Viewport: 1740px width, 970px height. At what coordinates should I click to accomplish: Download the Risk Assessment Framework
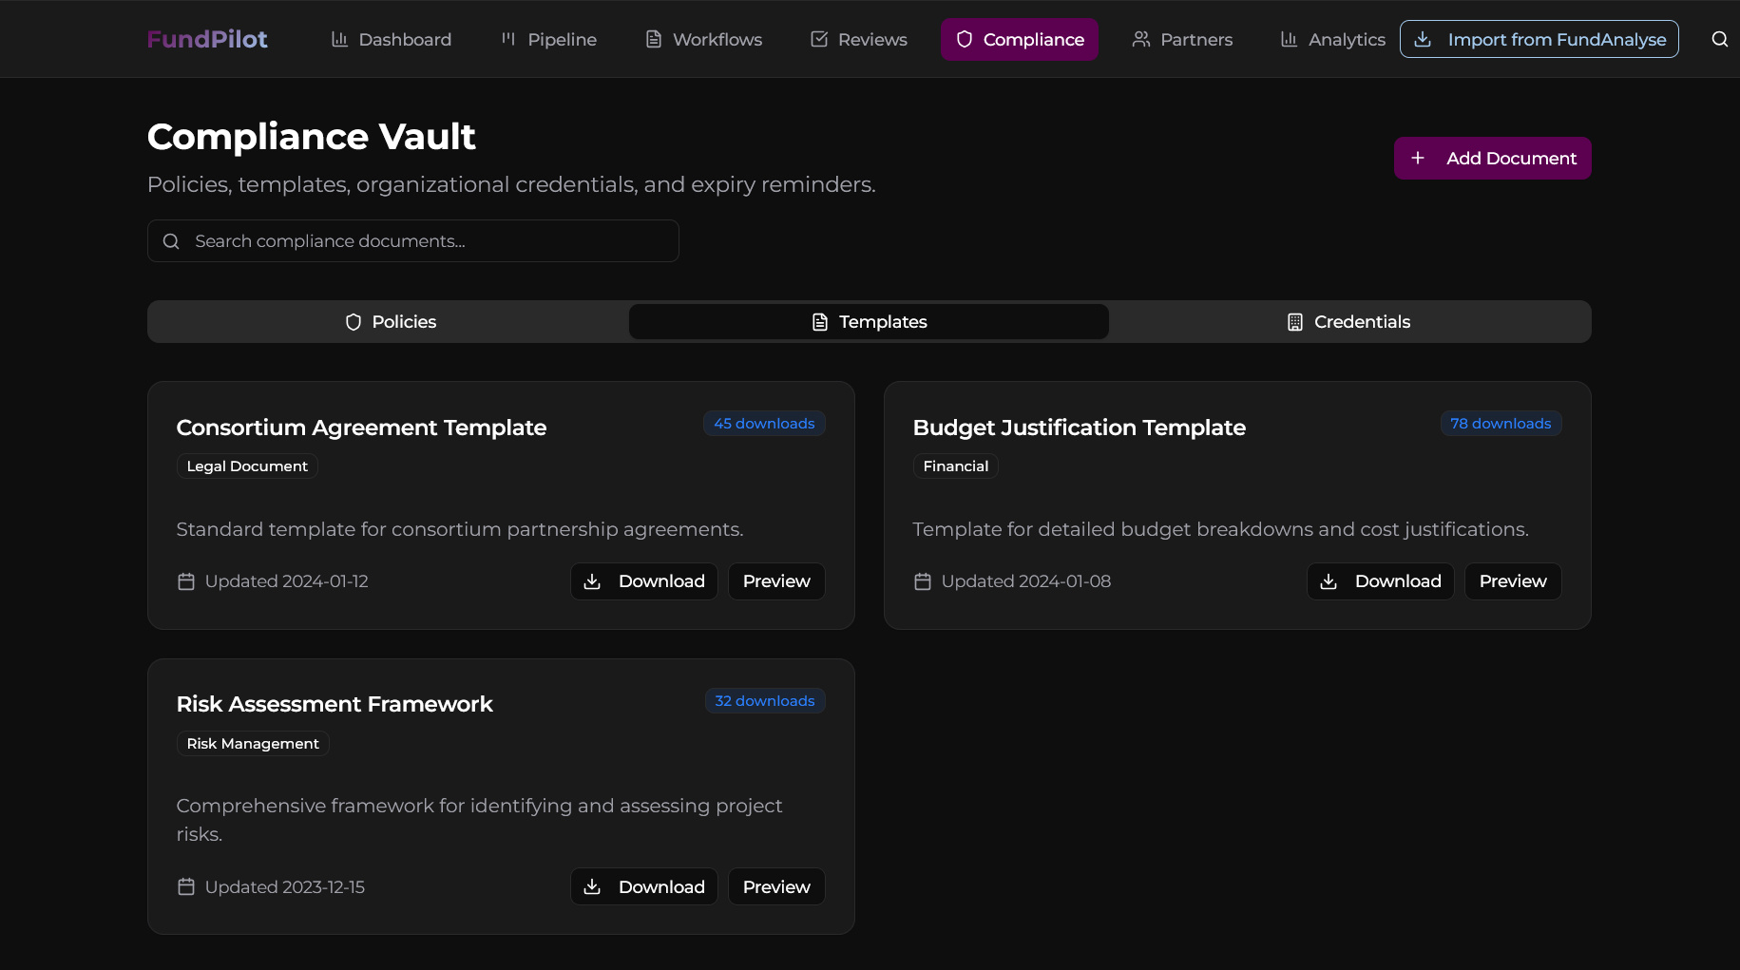[643, 887]
